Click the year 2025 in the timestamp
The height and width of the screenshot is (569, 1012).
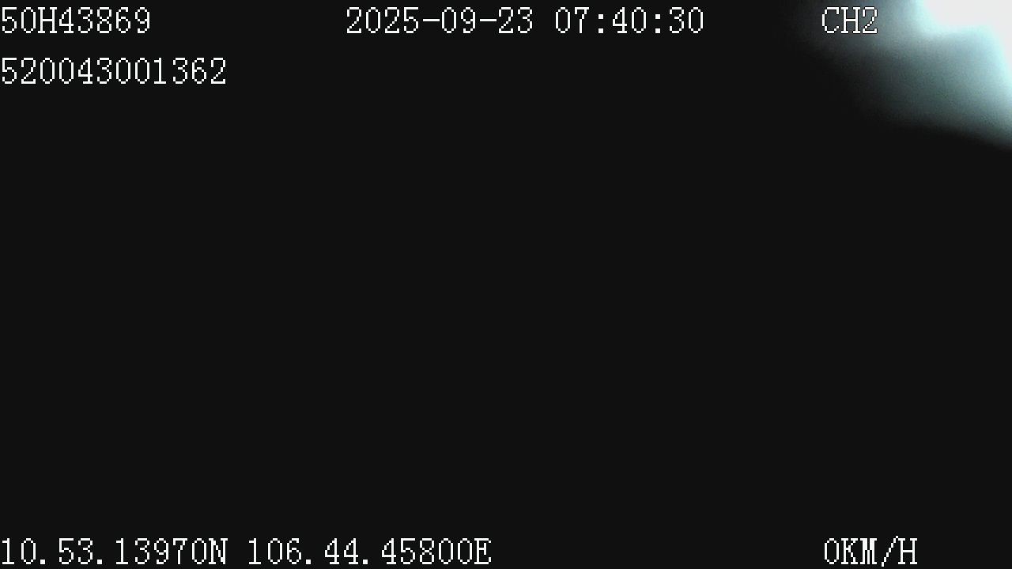click(383, 21)
